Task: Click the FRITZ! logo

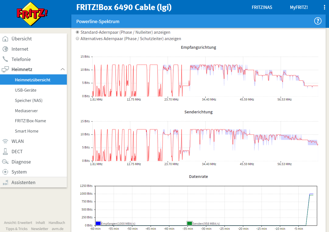Action: pyautogui.click(x=32, y=14)
